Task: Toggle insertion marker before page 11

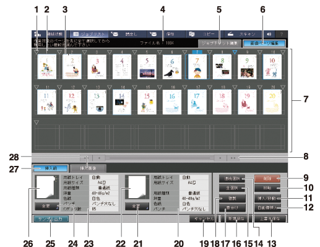Action: [x=37, y=87]
